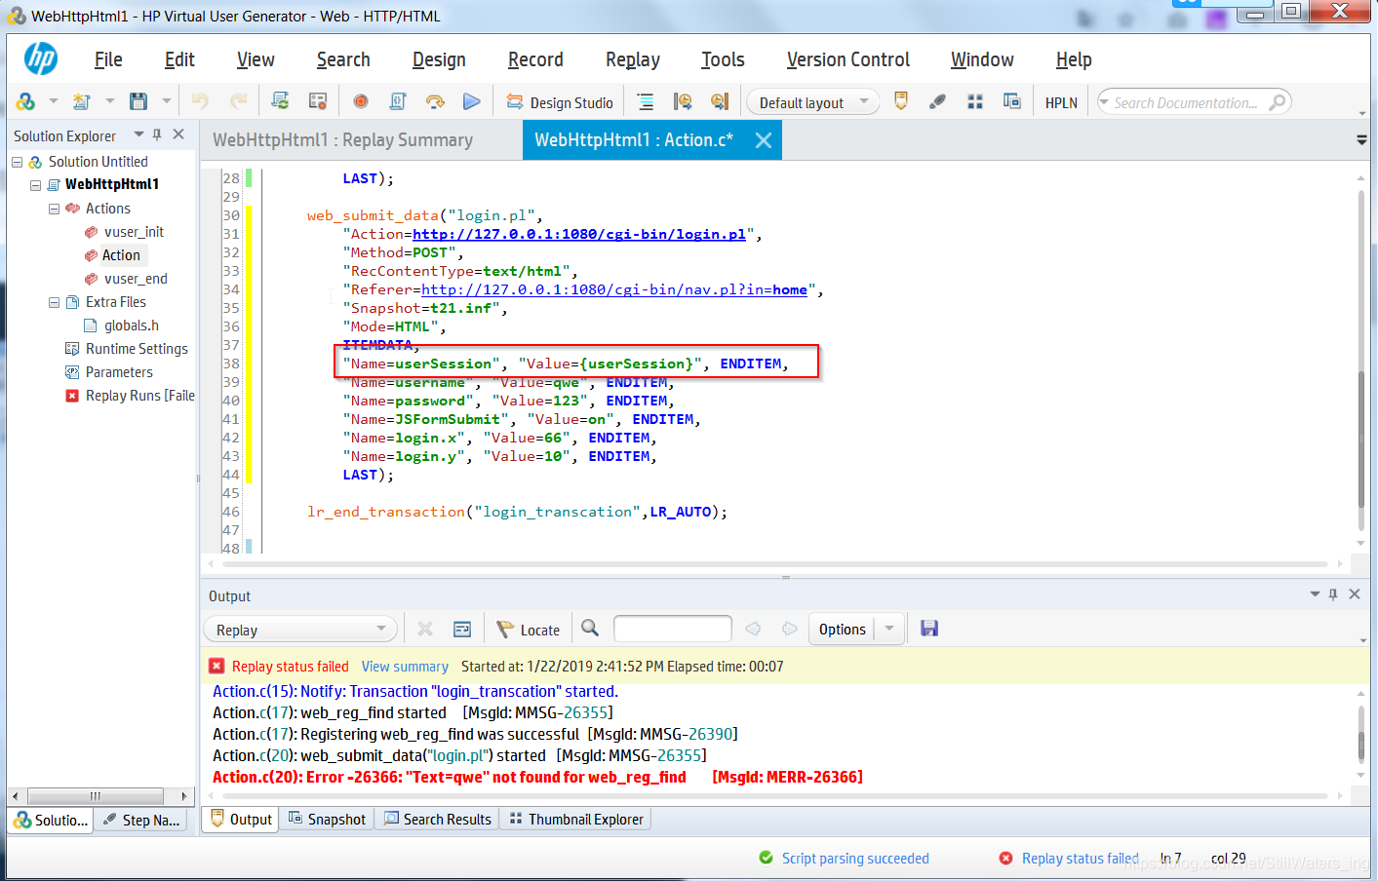1378x881 pixels.
Task: Click the bookmark toolbar icon
Action: pos(901,101)
